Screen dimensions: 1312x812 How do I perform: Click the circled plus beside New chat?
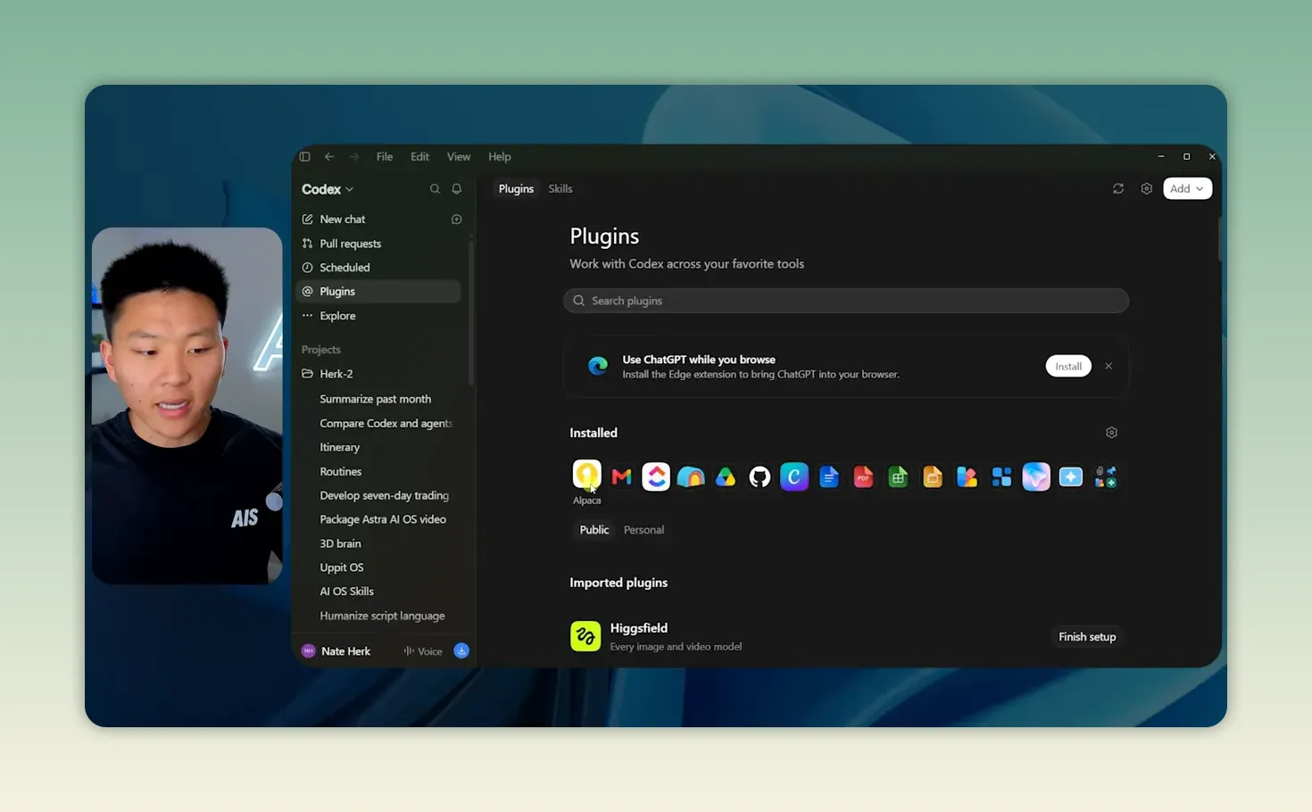coord(456,220)
